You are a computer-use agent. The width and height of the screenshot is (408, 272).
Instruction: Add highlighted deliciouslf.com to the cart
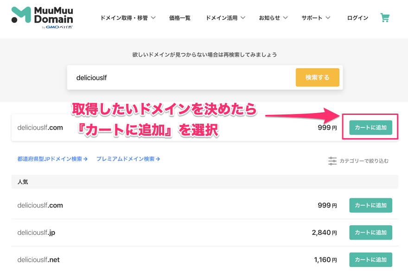(x=370, y=127)
